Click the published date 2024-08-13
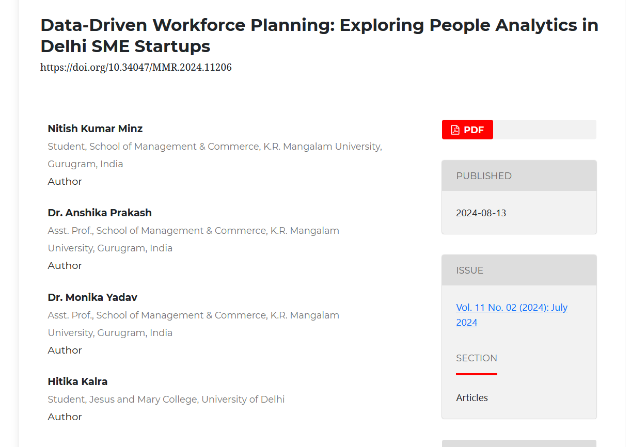Image resolution: width=631 pixels, height=447 pixels. (x=481, y=213)
